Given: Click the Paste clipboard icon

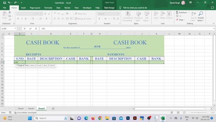Looking at the screenshot, I should point(5,14).
